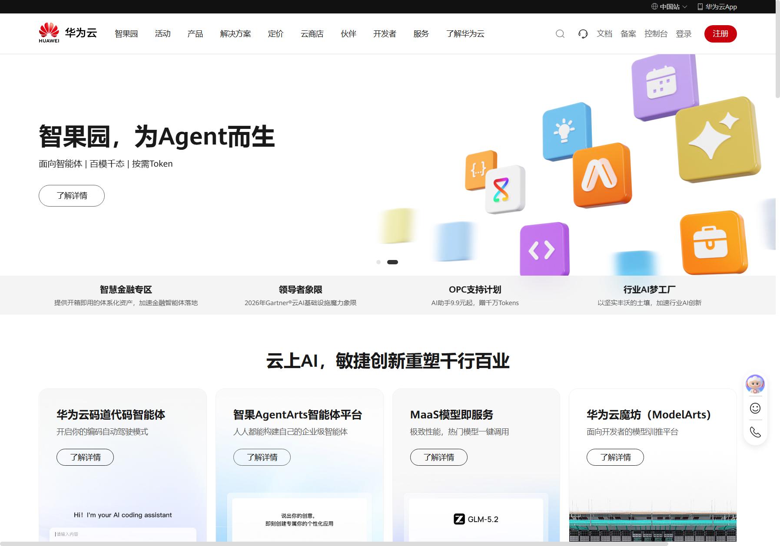Open the 备案 link
The image size is (780, 546).
tap(628, 34)
